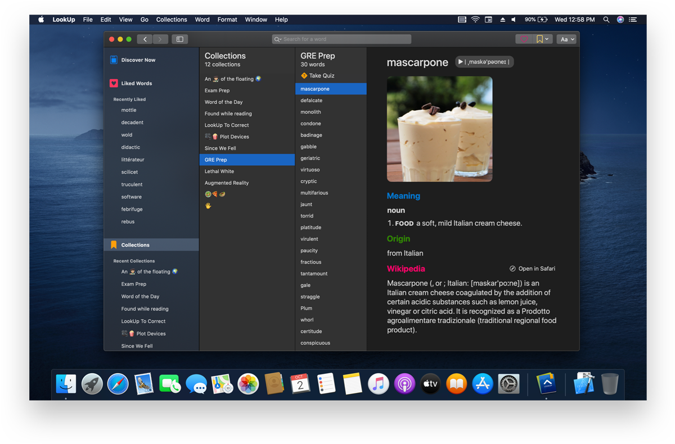This screenshot has width=675, height=444.
Task: Select liked word mottle
Action: click(x=129, y=110)
